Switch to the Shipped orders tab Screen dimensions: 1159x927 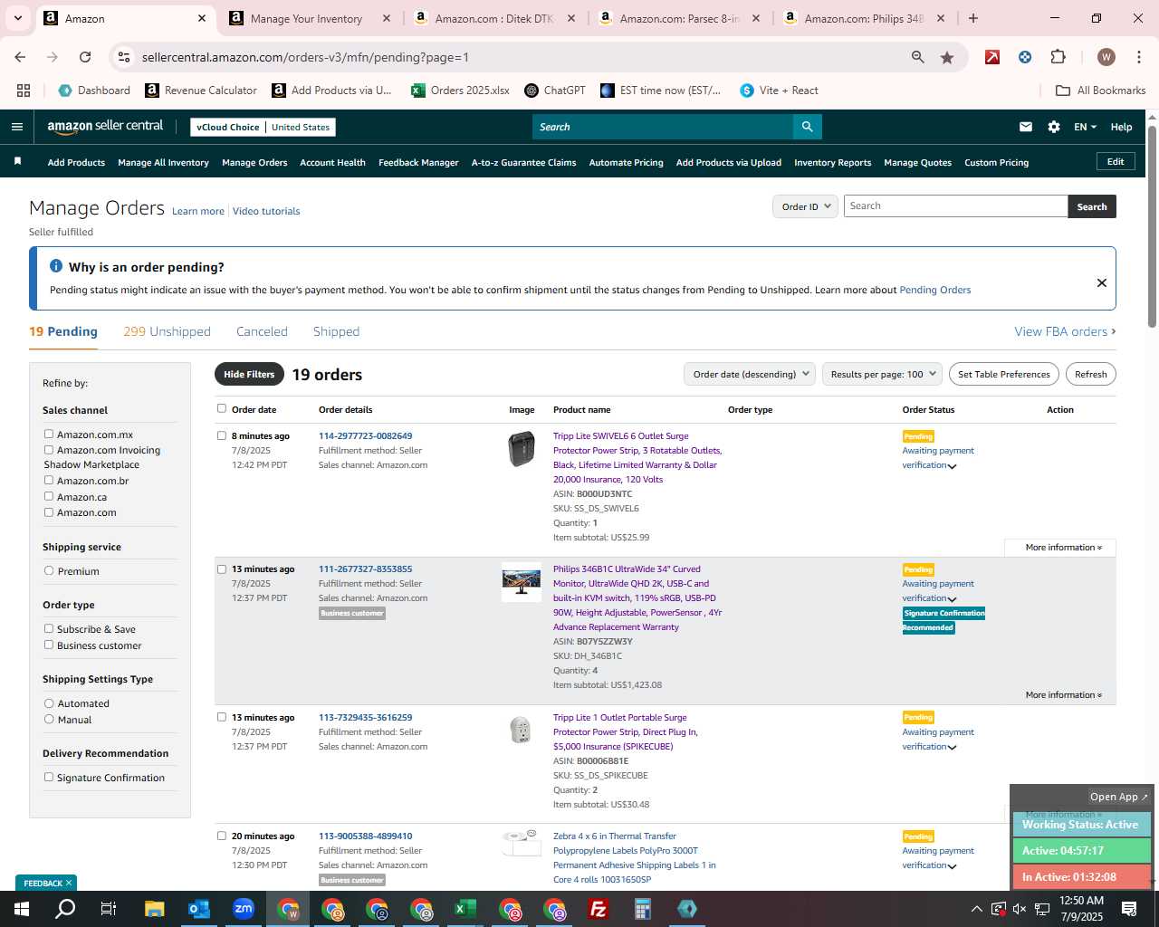(x=336, y=331)
